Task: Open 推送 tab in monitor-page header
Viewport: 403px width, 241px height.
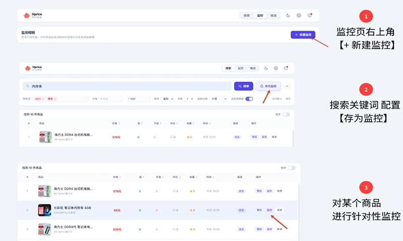Action: pos(274,16)
